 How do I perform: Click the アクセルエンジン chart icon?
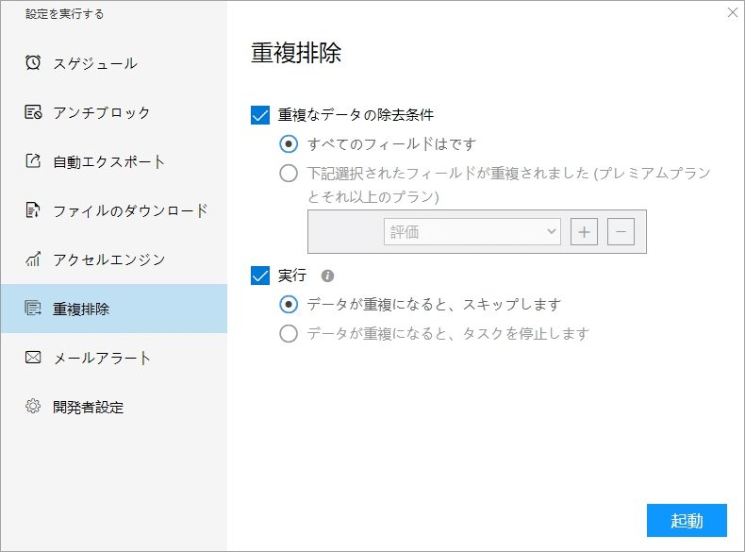tap(33, 259)
